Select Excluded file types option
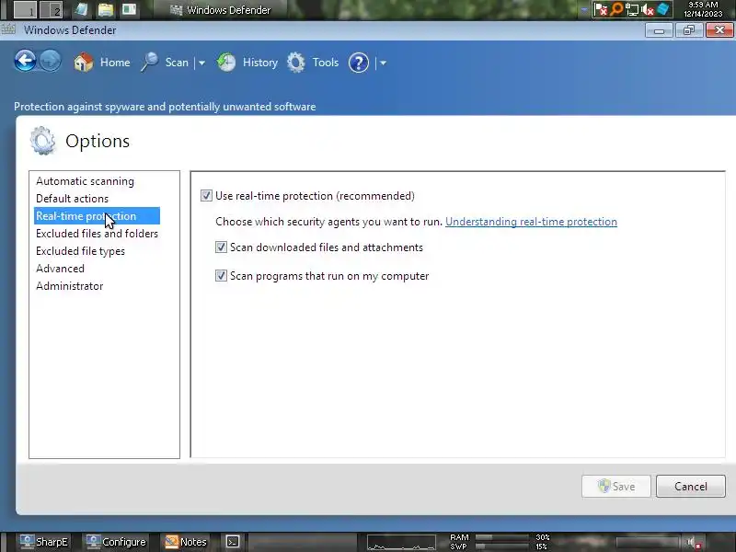This screenshot has height=552, width=736. click(80, 251)
